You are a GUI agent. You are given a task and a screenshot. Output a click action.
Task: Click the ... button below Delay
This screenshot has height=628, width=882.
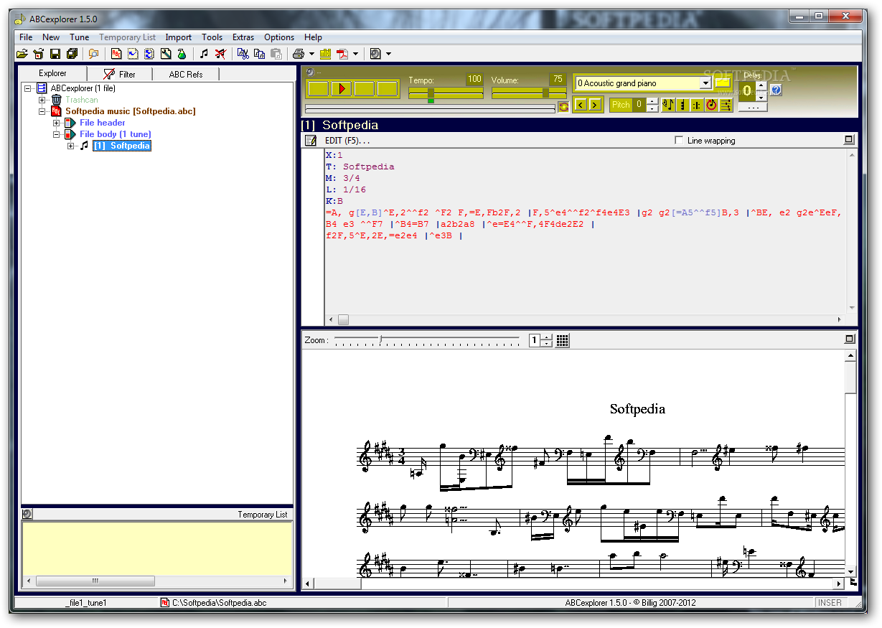pos(752,108)
